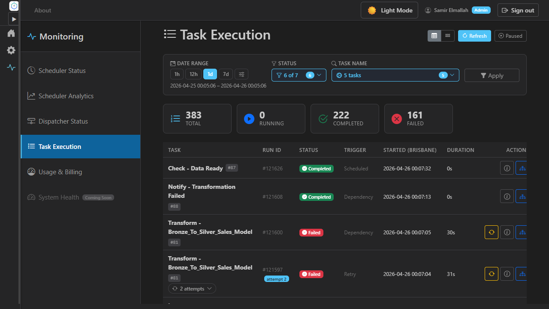Open Dispatcher Status page
549x309 pixels.
click(x=81, y=121)
